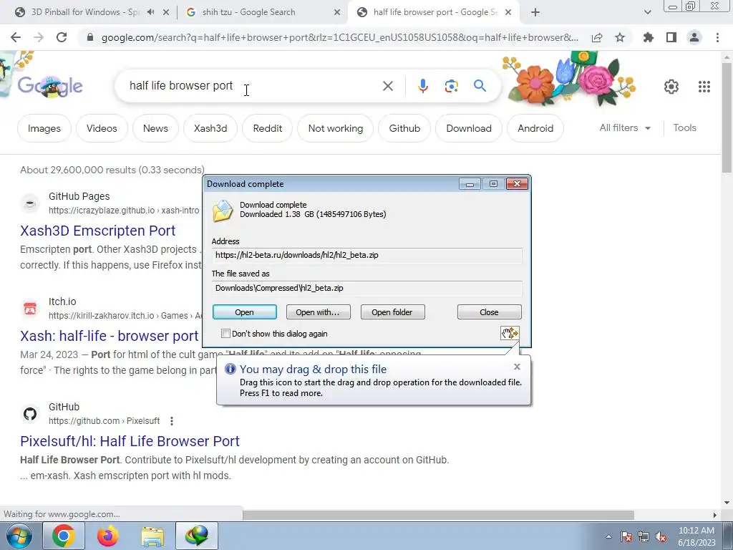Filter results by News
Image resolution: width=733 pixels, height=550 pixels.
pyautogui.click(x=155, y=128)
